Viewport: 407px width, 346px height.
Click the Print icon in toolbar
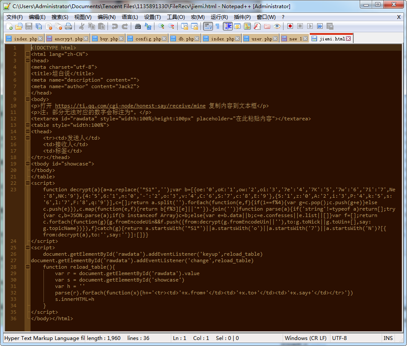pyautogui.click(x=68, y=26)
